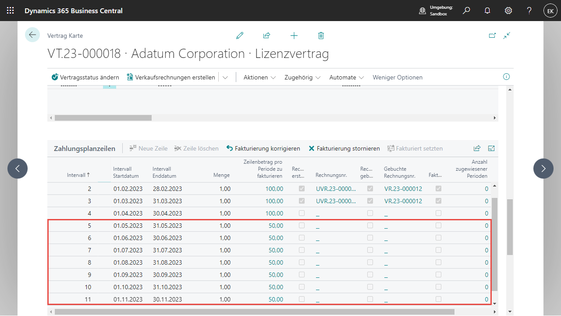
Task: Click the trash delete icon
Action: coord(321,36)
